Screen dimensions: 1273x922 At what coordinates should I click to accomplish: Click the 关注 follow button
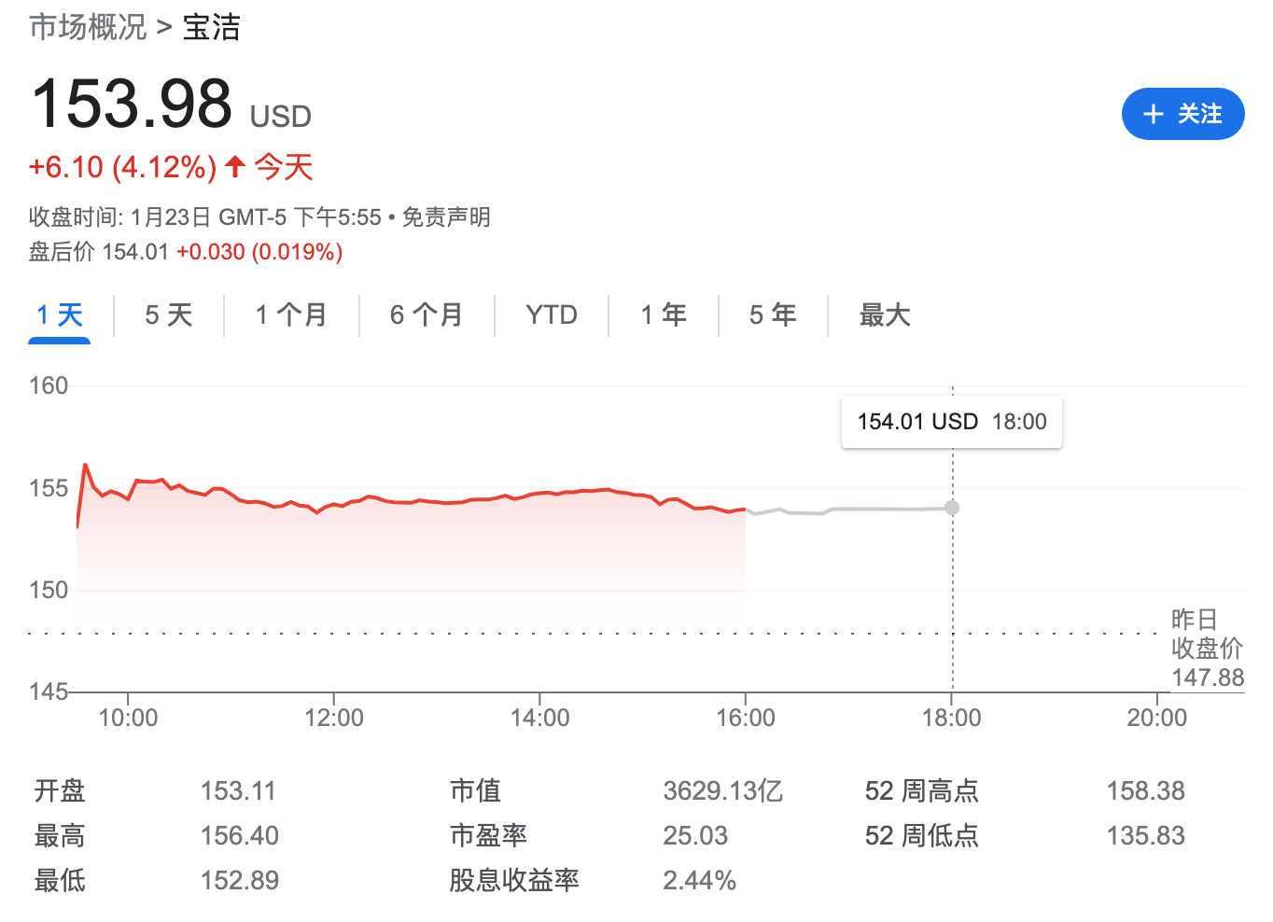coord(1182,114)
